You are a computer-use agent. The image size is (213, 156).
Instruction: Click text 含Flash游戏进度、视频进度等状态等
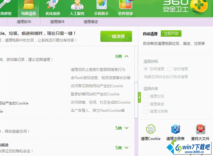(100, 78)
